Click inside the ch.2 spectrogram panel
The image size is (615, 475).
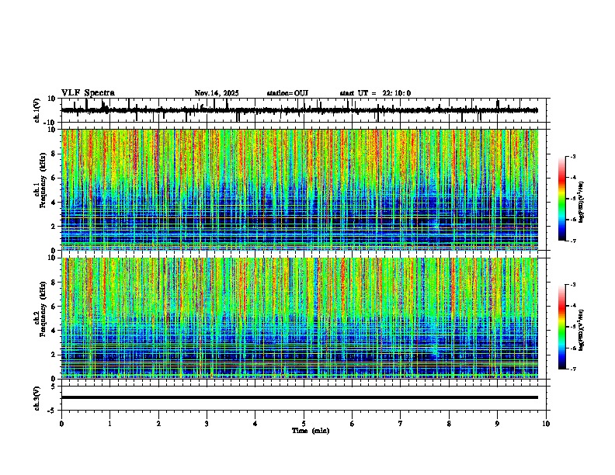[300, 318]
